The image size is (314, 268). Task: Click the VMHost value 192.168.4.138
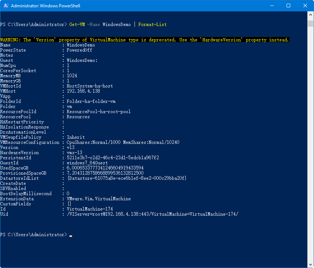83,91
